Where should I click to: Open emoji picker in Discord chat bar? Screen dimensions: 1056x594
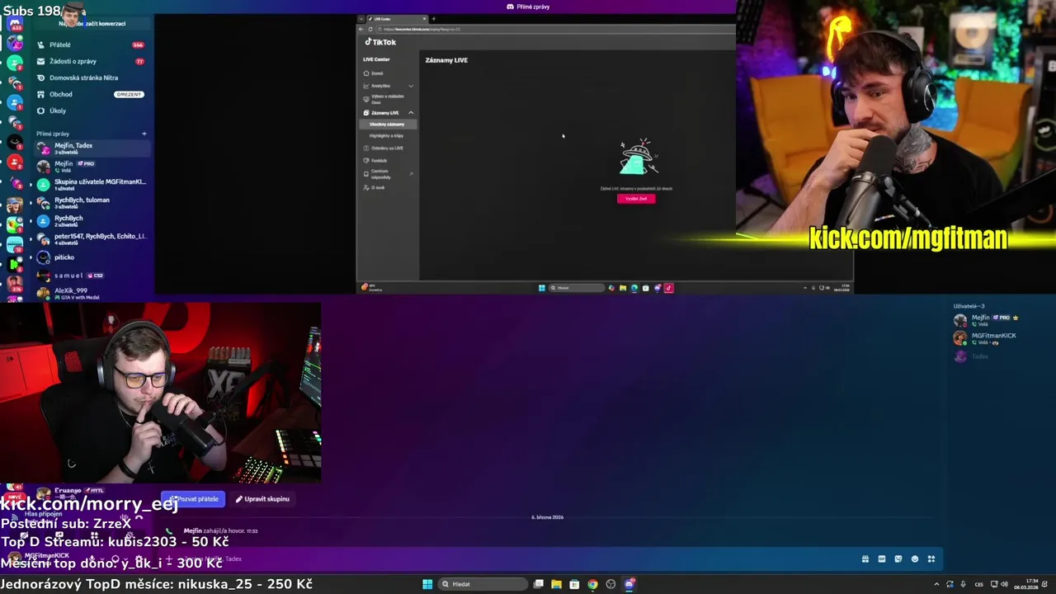pos(914,559)
